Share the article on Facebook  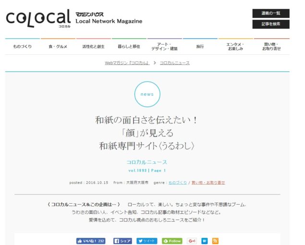pos(122,241)
